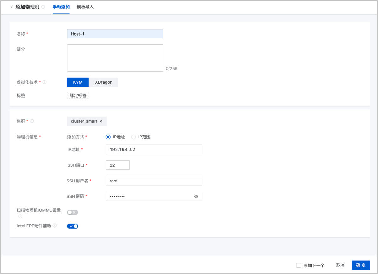Show SSH password via eye icon
The height and width of the screenshot is (274, 378).
(x=196, y=196)
